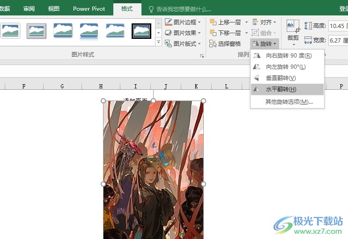Click the 宽度 value field 6.27
The image size is (348, 239).
tap(338, 40)
